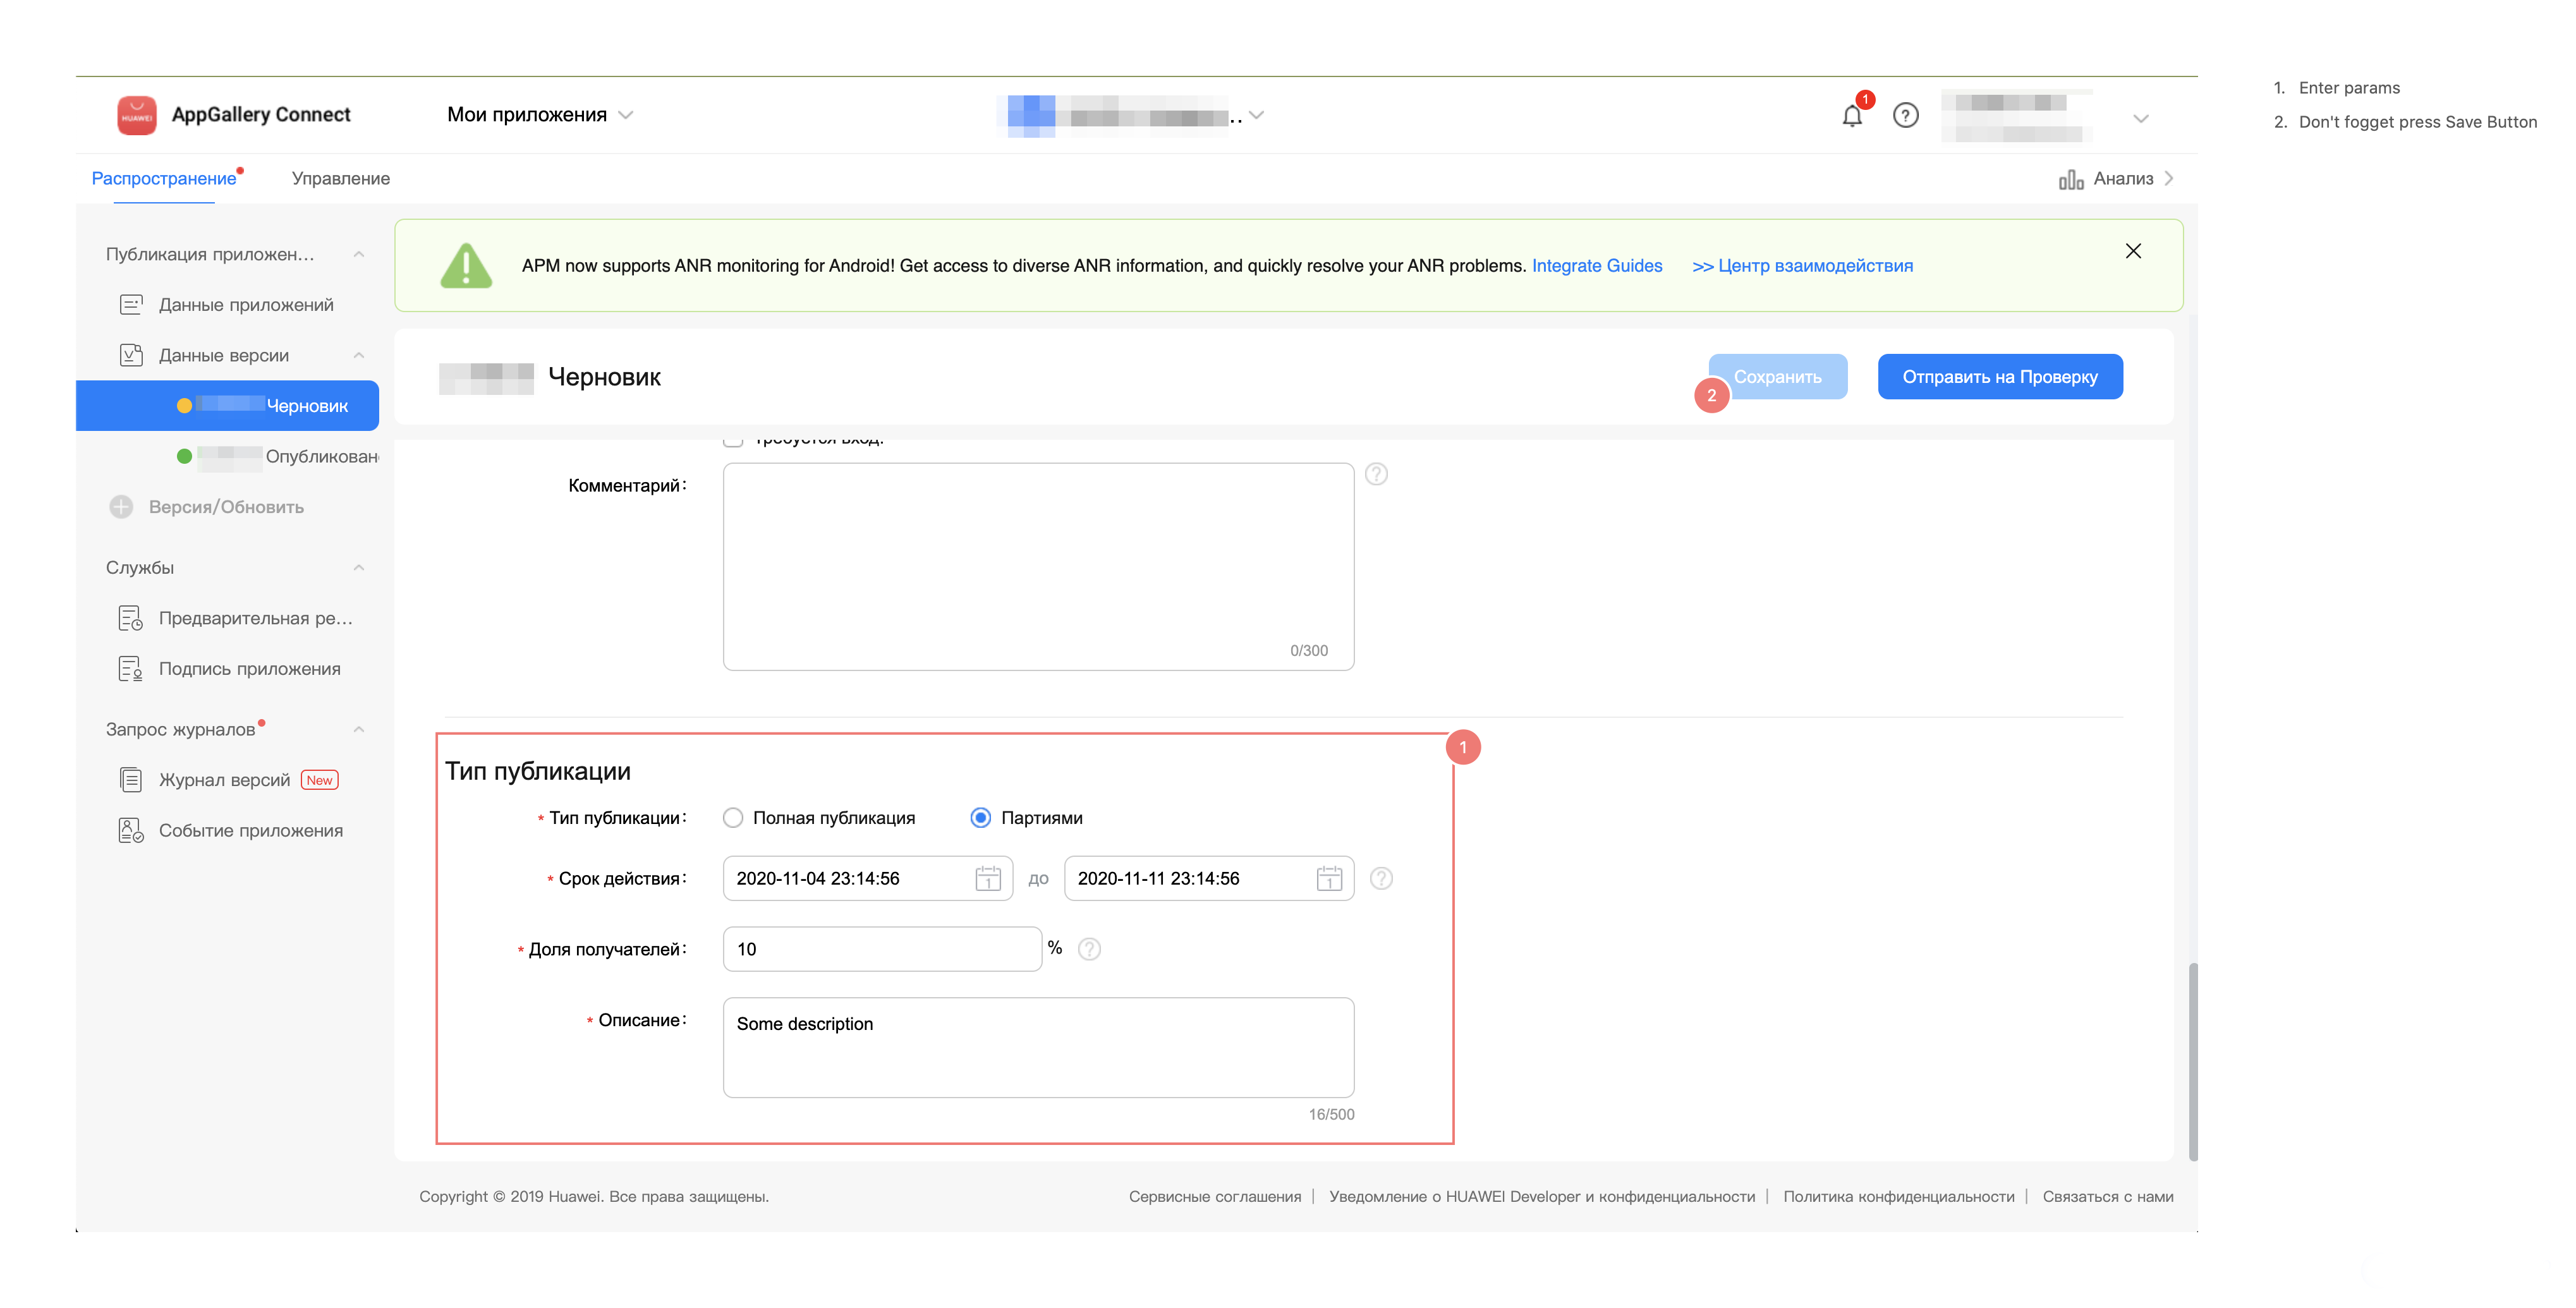Click the help icon beside comment box
This screenshot has width=2576, height=1308.
1376,474
